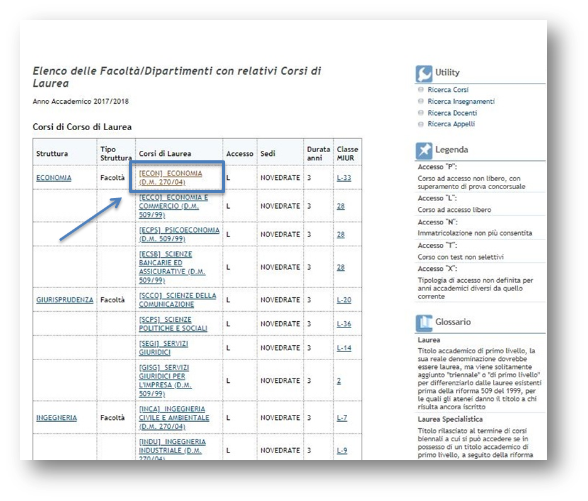Open the GIURISPRUDENZA faculty link

pos(65,300)
